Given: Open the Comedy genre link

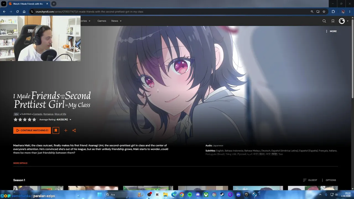Looking at the screenshot, I should point(38,114).
